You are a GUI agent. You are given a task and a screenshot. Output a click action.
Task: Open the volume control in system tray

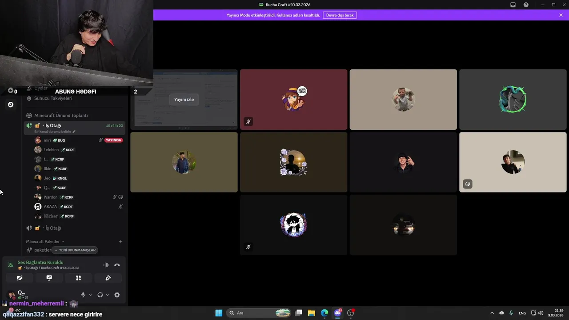click(x=541, y=313)
